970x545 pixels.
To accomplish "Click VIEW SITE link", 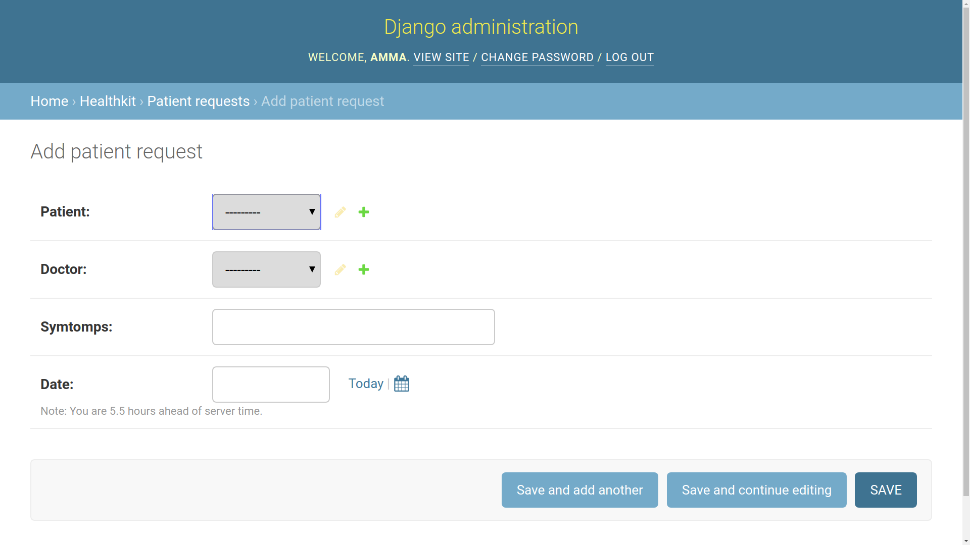I will click(x=441, y=58).
